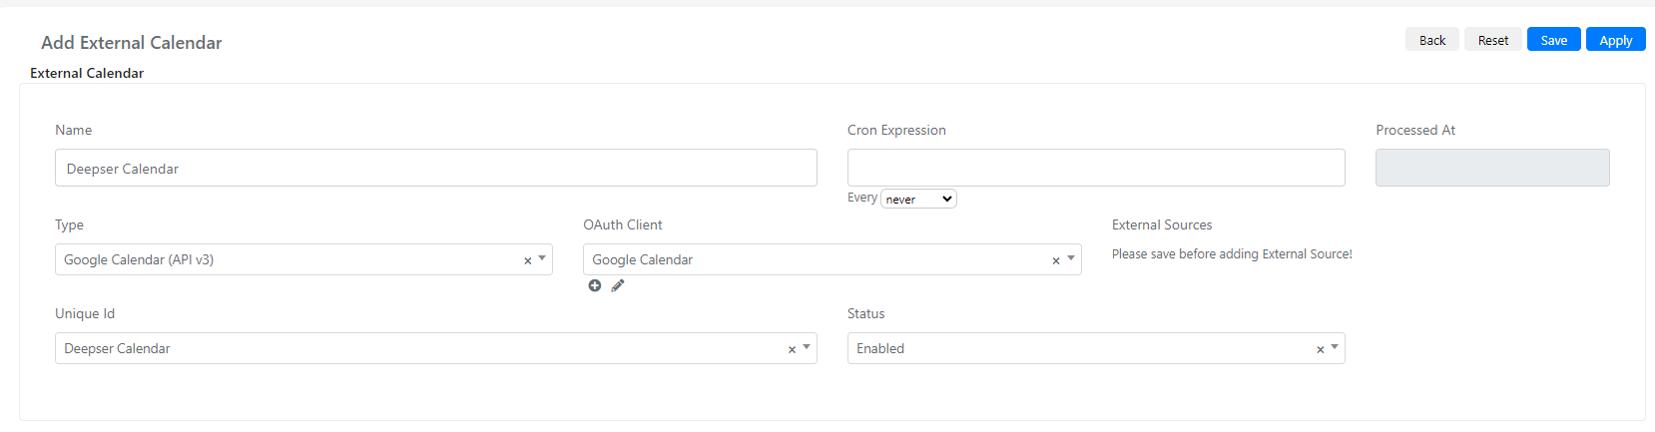Go Back to the previous page

(1432, 39)
